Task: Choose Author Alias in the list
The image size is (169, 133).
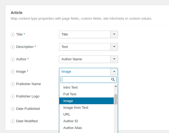Action: click(x=72, y=128)
